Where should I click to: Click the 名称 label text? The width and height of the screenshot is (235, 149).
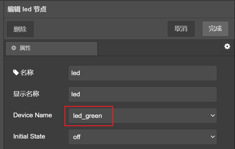coord(27,73)
